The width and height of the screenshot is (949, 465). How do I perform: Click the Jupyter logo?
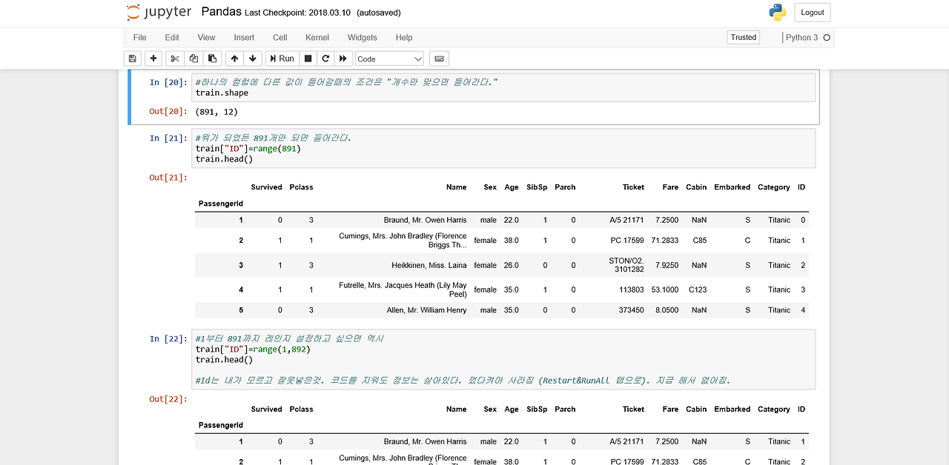(159, 13)
